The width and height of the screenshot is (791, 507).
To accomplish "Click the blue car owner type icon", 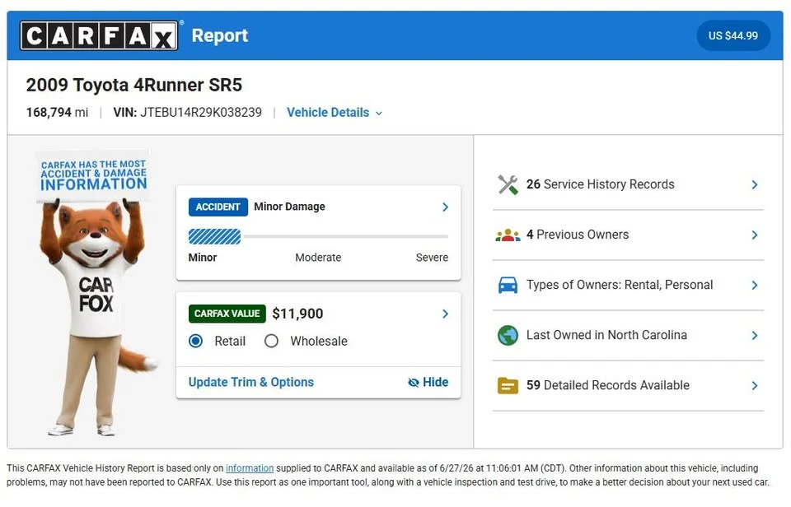I will coord(508,285).
